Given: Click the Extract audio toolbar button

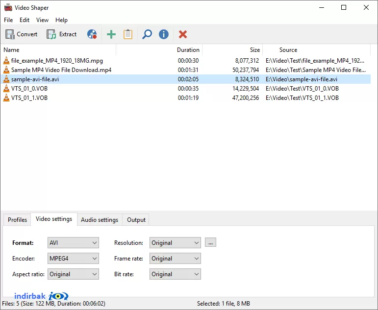Looking at the screenshot, I should pos(61,34).
